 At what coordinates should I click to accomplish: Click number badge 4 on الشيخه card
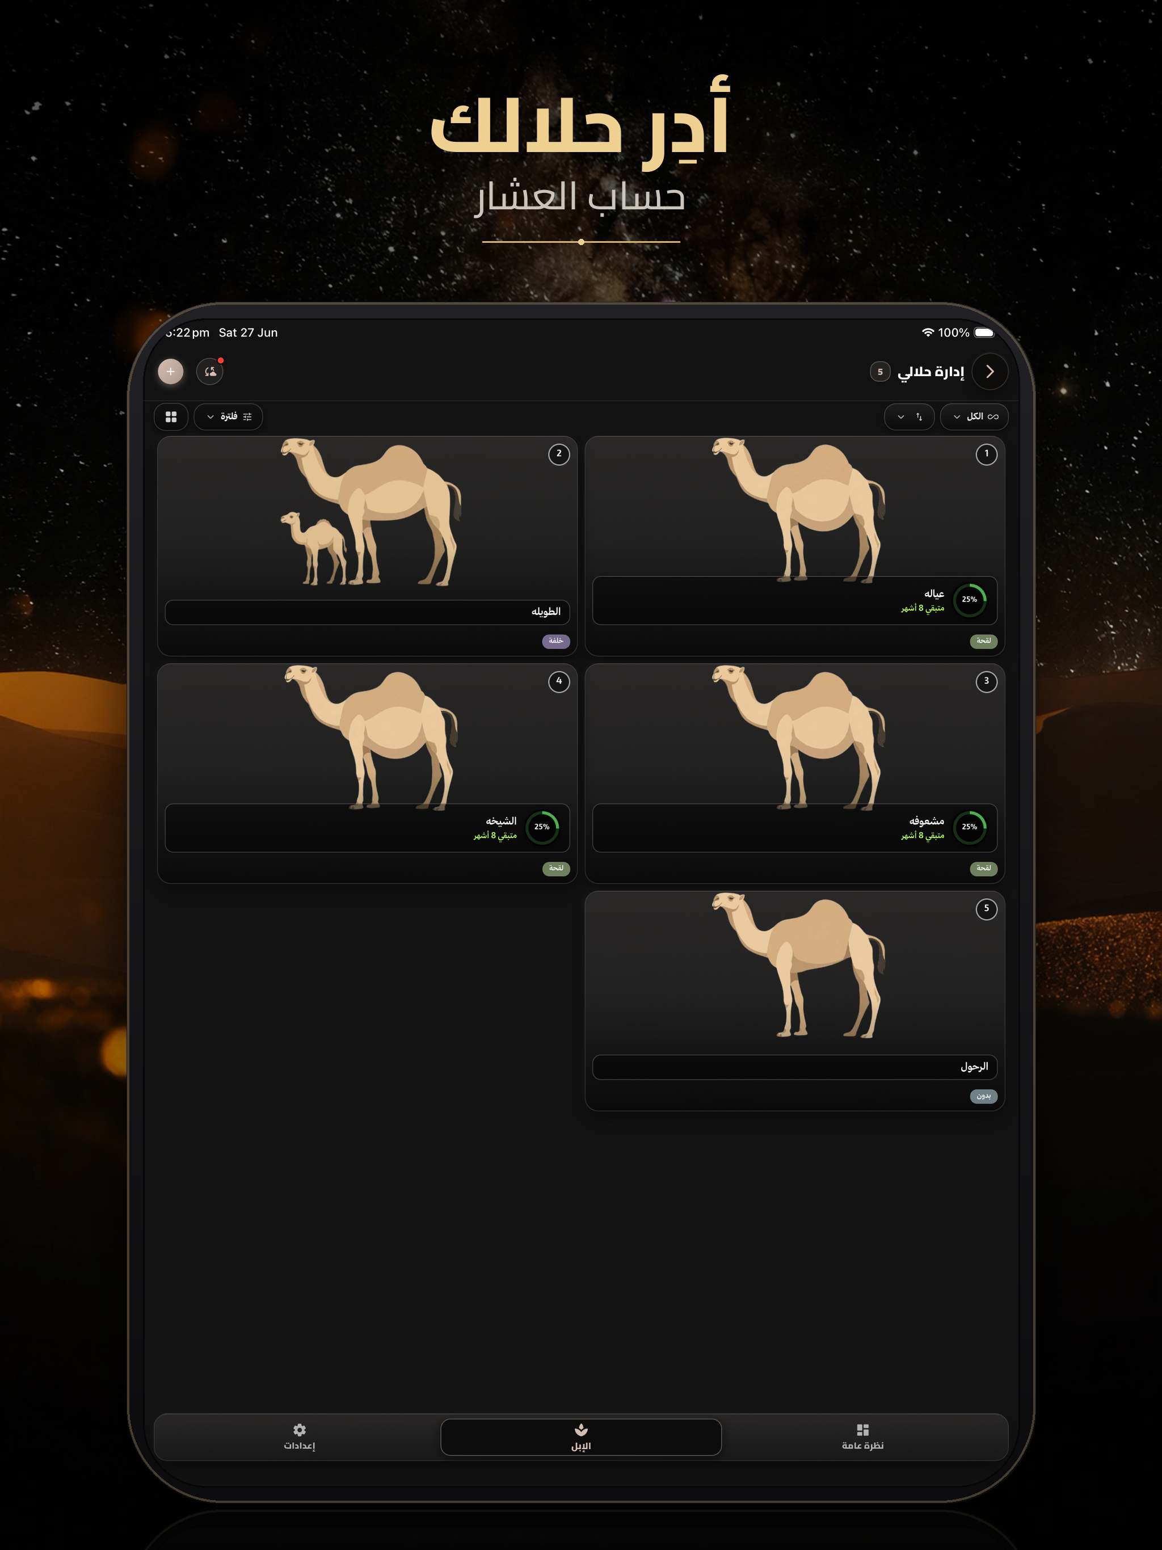pos(558,682)
